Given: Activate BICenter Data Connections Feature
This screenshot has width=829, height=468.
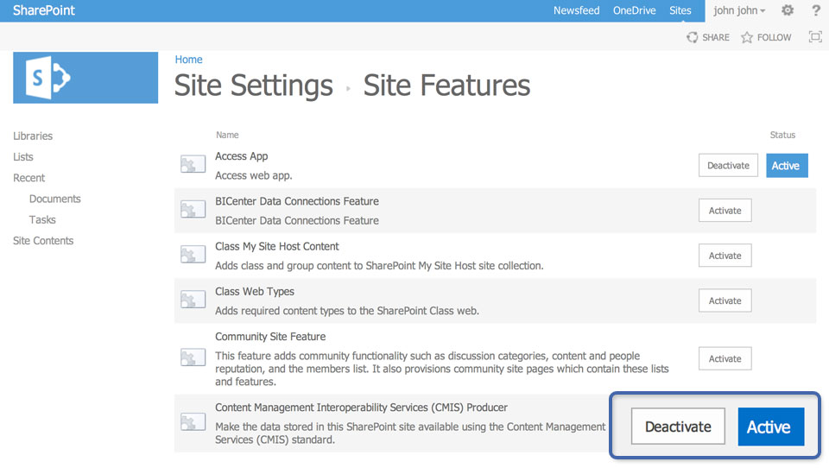Looking at the screenshot, I should (725, 211).
